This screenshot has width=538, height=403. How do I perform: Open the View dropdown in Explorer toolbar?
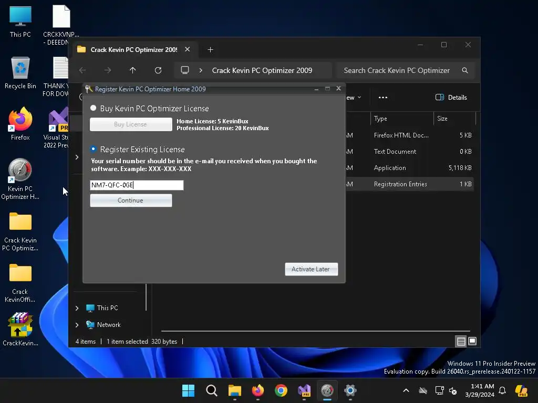[x=354, y=97]
